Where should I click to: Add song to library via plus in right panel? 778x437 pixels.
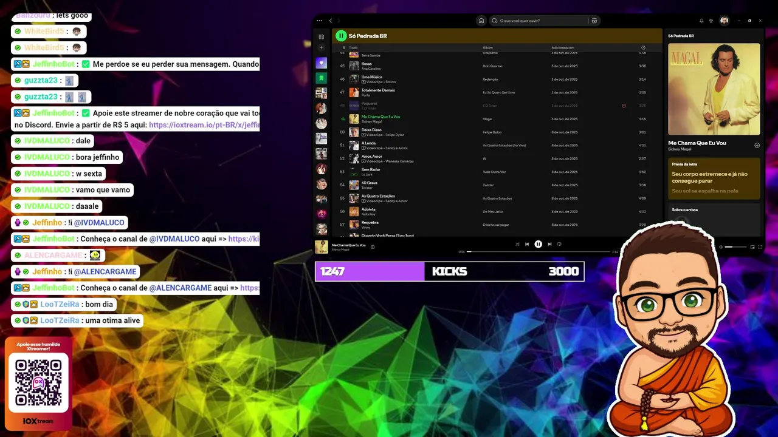coord(757,145)
